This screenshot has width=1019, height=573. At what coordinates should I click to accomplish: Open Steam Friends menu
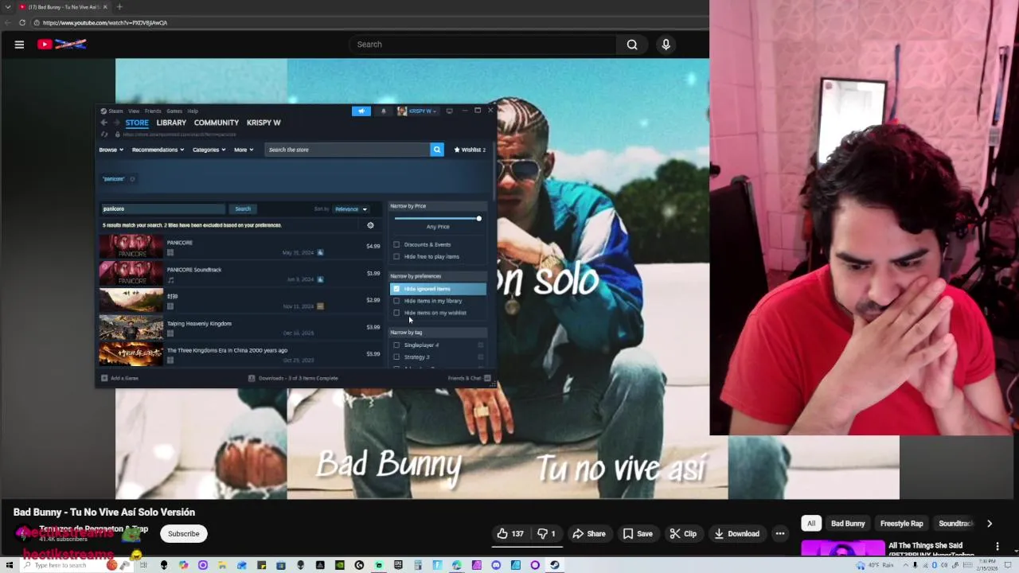[153, 111]
